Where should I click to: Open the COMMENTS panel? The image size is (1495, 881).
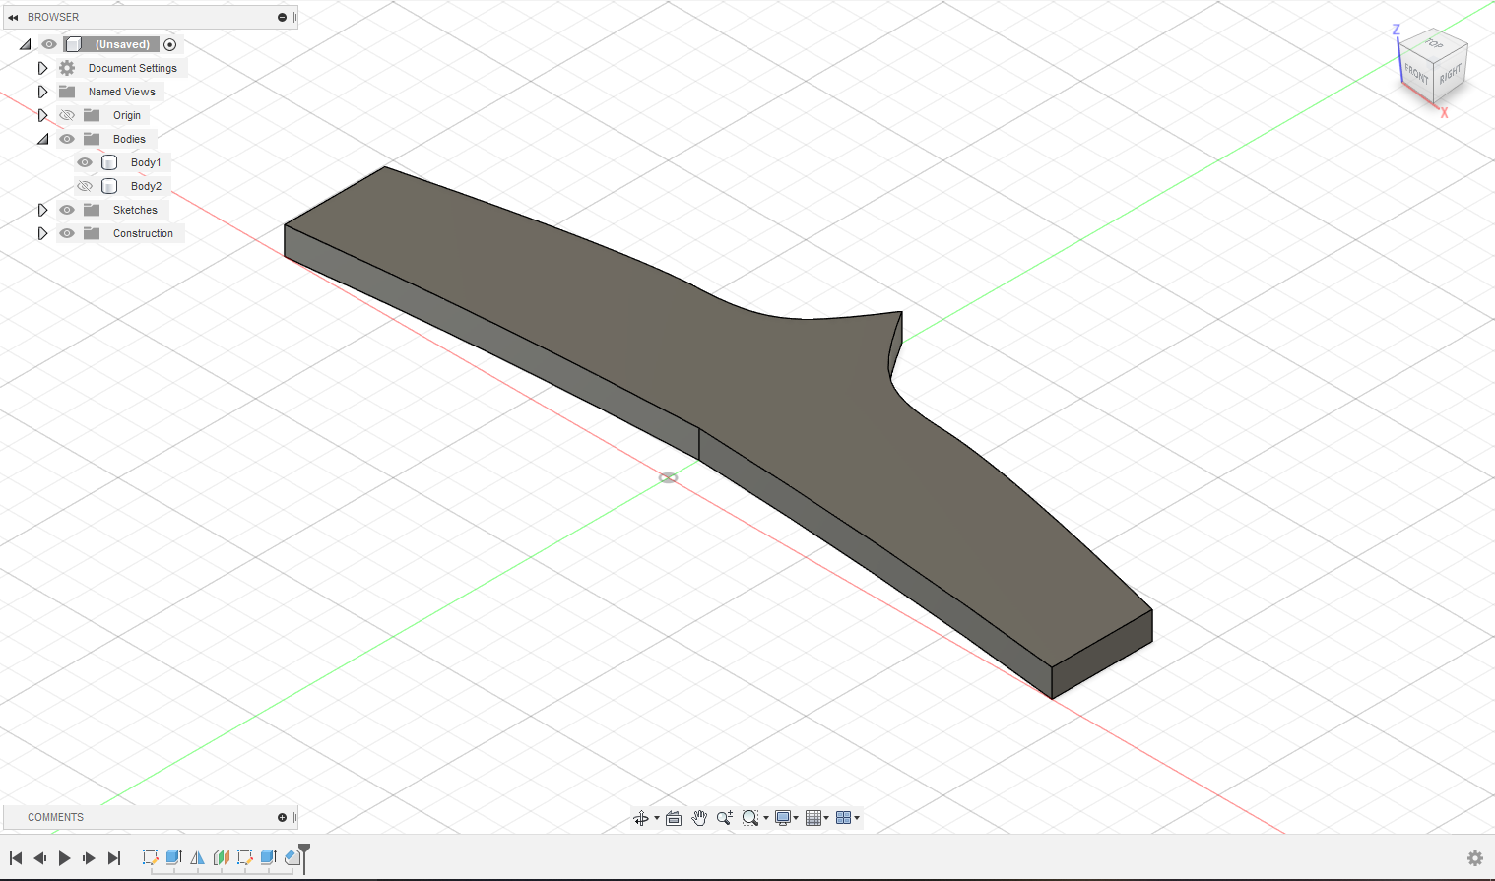coord(54,817)
